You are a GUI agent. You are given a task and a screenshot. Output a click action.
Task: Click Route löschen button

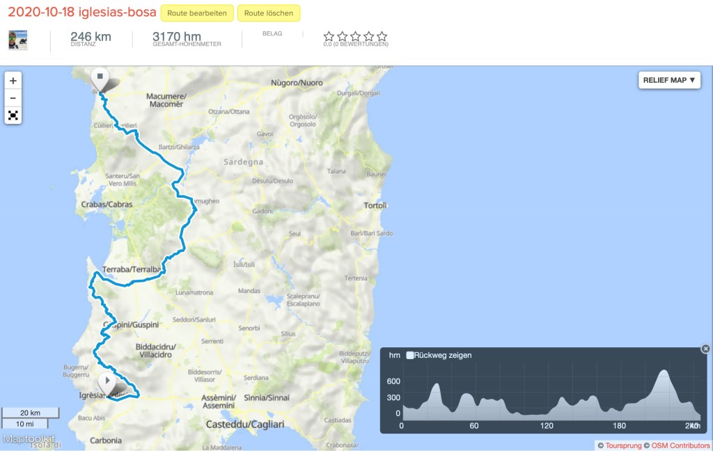[x=269, y=13]
